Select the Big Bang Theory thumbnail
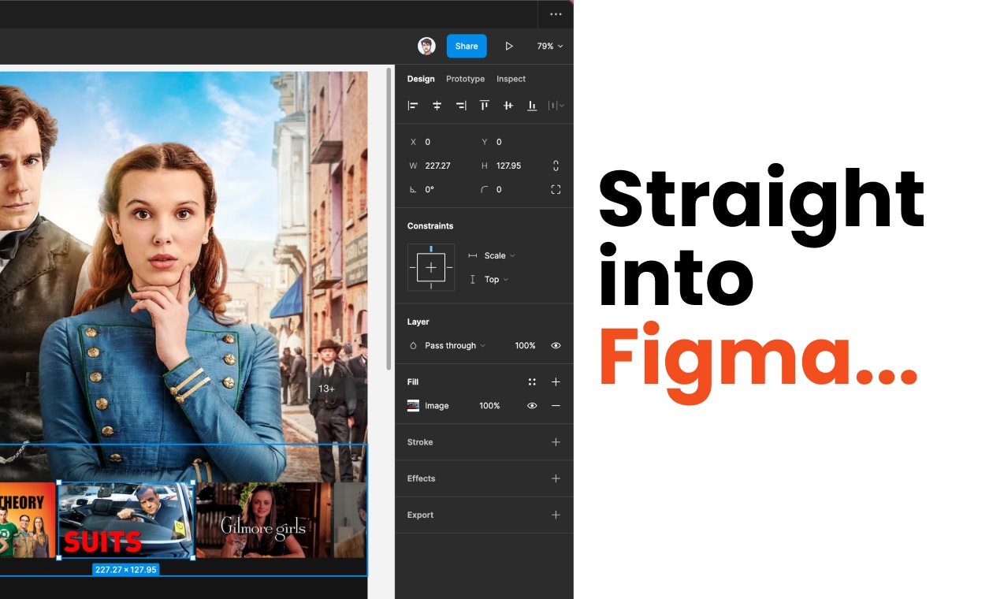Screen dimensions: 993x599 28,519
